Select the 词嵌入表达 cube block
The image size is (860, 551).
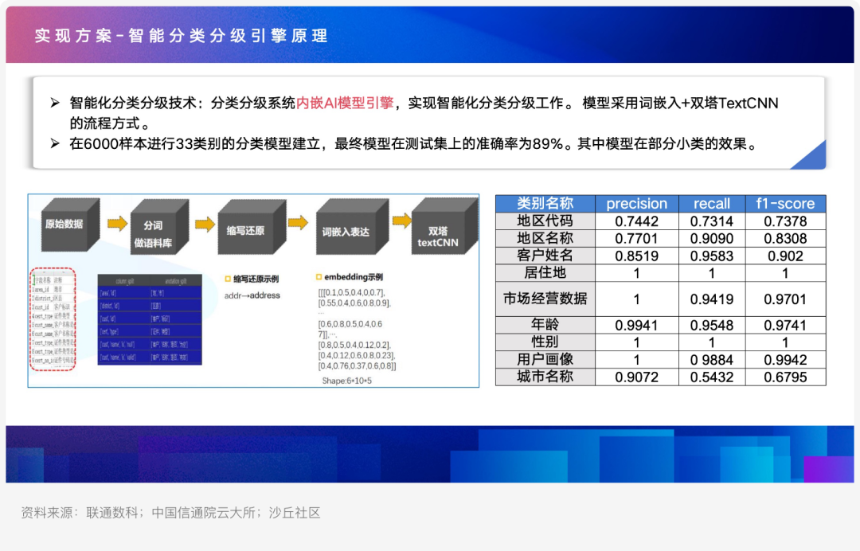[346, 232]
